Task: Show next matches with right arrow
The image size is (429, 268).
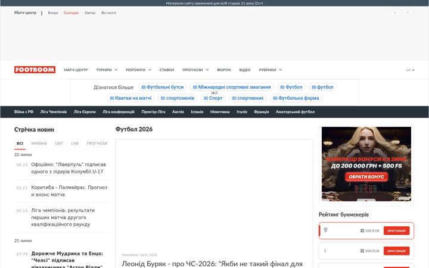Action: click(408, 13)
